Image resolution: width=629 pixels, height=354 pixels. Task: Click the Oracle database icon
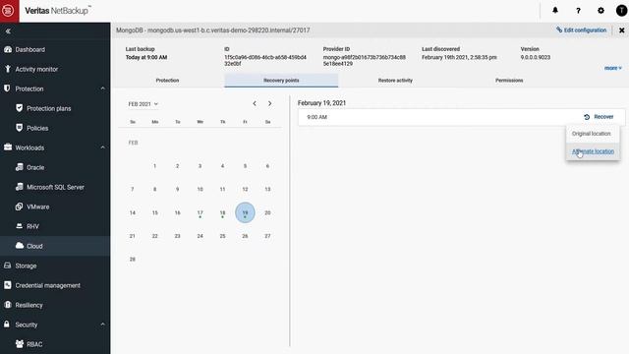(20, 167)
